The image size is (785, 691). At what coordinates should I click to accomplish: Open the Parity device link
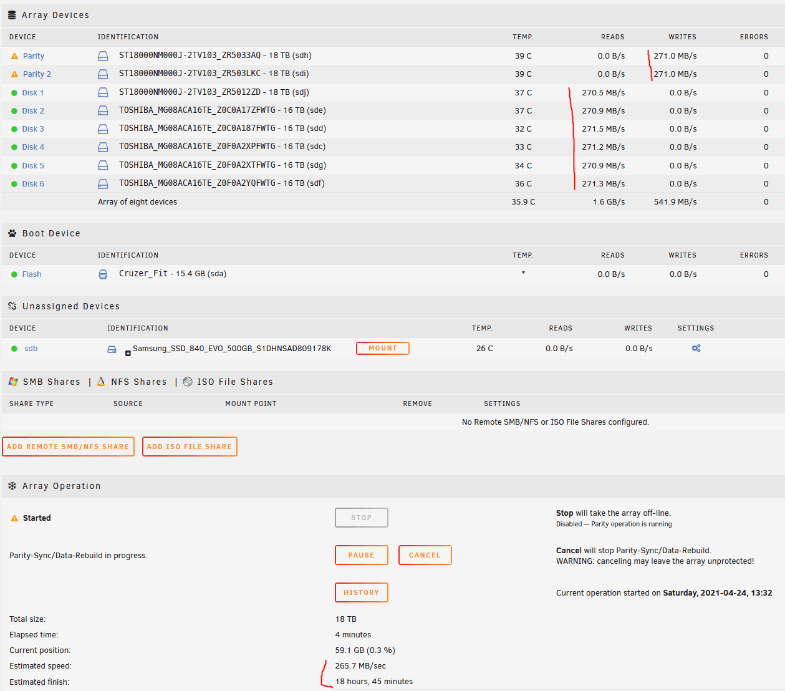pyautogui.click(x=34, y=56)
